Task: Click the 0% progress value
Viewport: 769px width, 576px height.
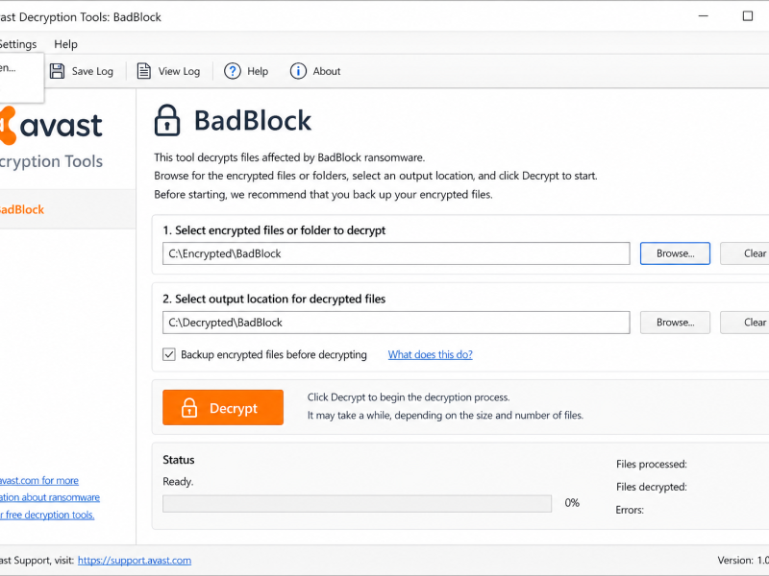Action: coord(572,503)
